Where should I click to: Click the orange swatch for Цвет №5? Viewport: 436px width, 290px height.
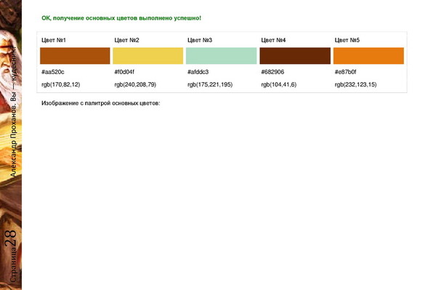click(368, 56)
